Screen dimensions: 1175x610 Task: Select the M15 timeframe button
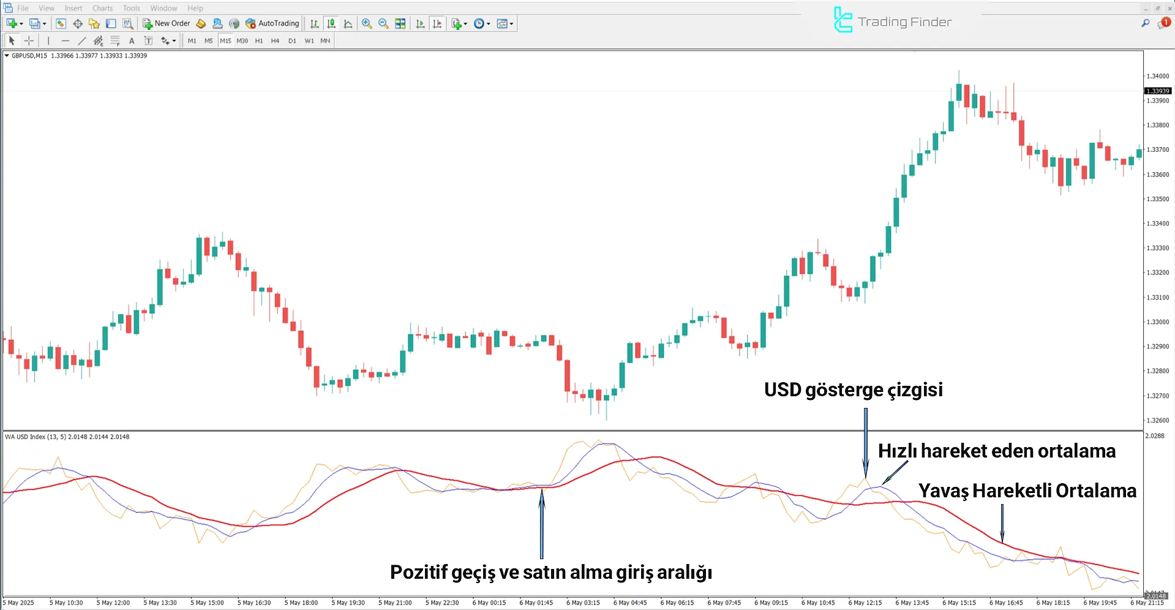pyautogui.click(x=225, y=40)
